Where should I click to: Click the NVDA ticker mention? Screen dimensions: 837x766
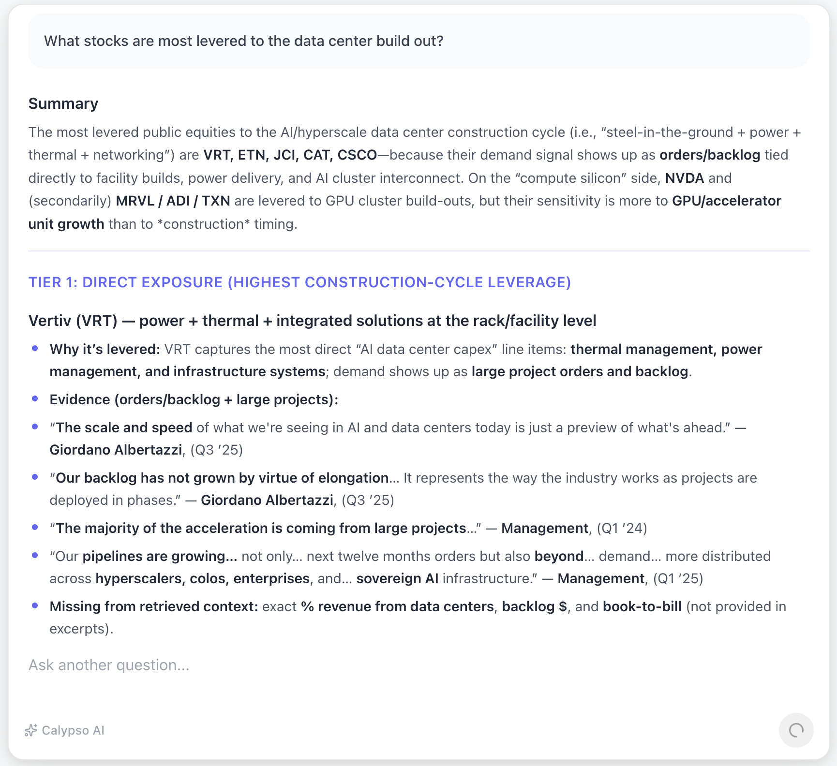[685, 178]
